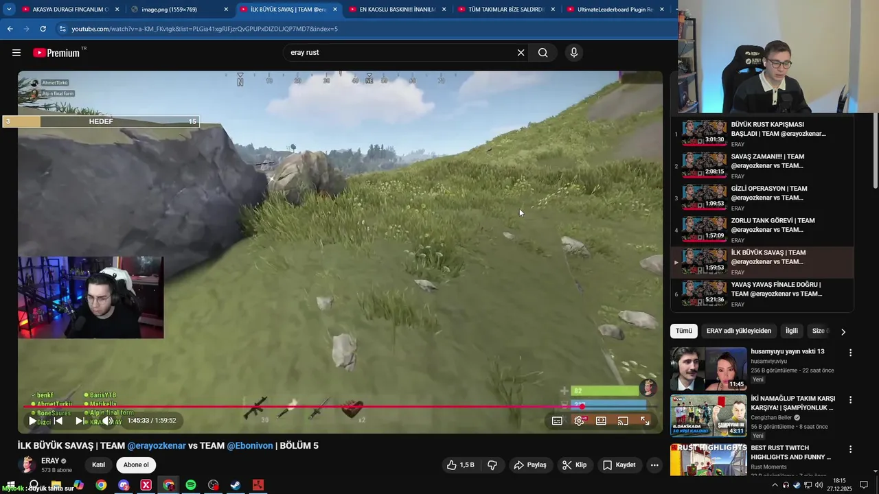Open Spotify from the taskbar

click(191, 485)
